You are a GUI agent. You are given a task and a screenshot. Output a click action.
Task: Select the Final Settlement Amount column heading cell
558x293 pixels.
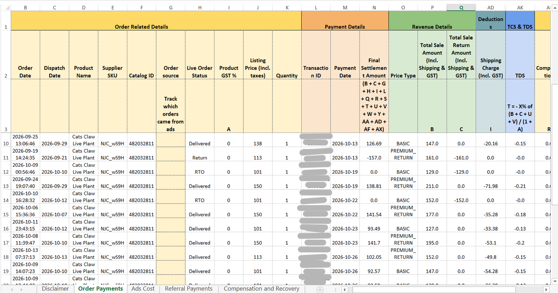[x=374, y=55]
